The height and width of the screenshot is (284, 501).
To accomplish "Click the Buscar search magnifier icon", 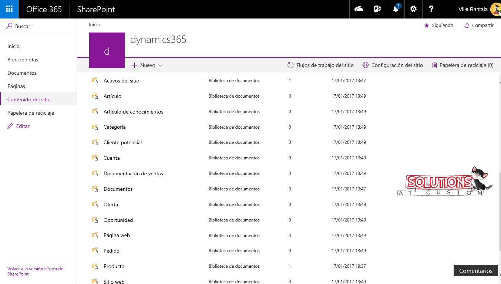I will (10, 26).
